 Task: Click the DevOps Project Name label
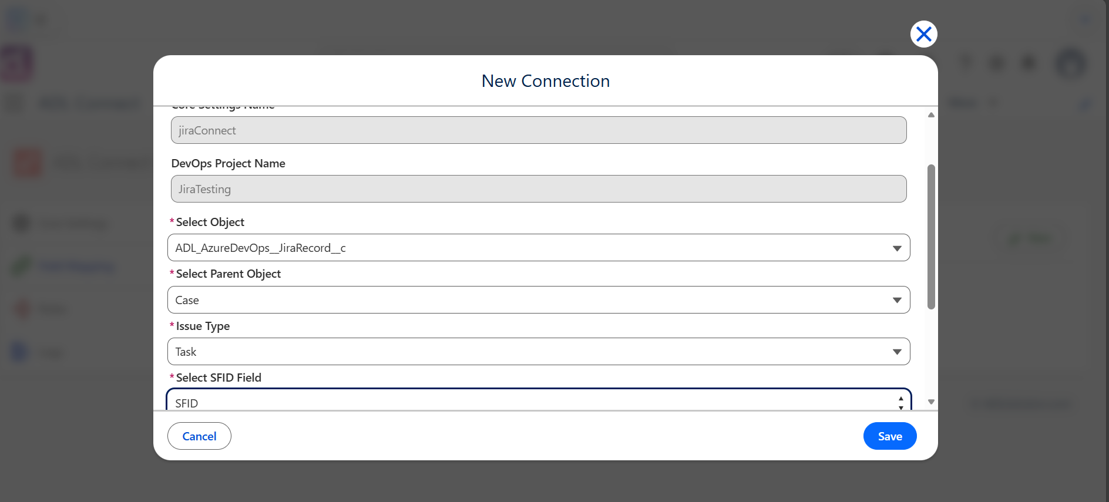228,163
